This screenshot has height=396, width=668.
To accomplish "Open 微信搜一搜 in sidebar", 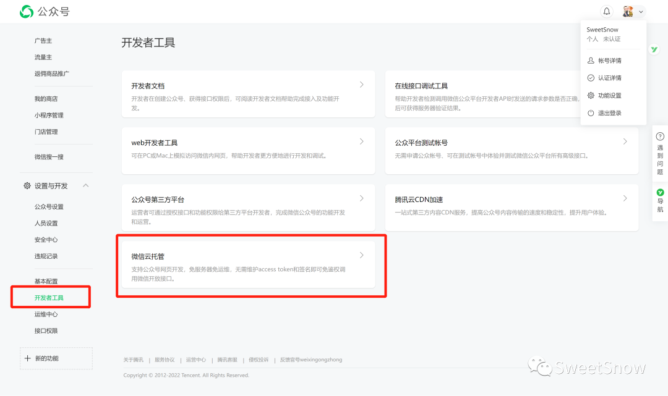I will click(x=49, y=158).
